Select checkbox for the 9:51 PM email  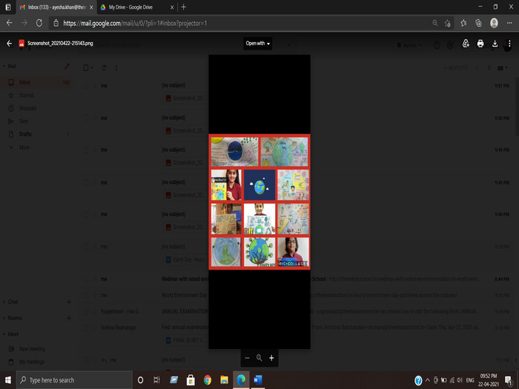pos(86,86)
